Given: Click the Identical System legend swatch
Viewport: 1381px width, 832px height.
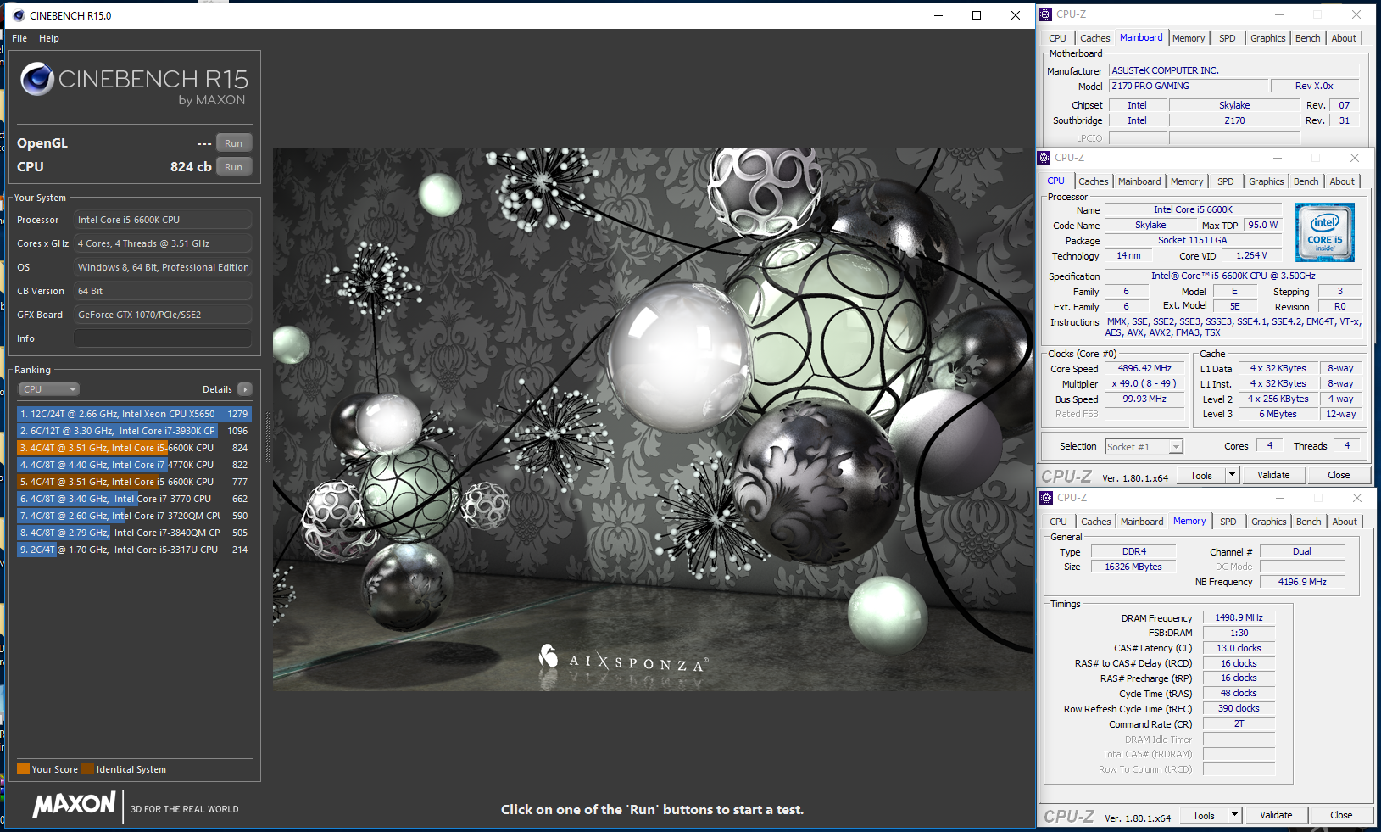Looking at the screenshot, I should click(87, 769).
